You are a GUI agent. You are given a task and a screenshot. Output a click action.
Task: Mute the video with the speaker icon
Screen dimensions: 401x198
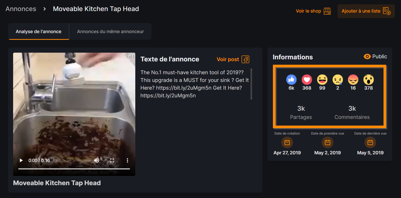click(x=96, y=161)
